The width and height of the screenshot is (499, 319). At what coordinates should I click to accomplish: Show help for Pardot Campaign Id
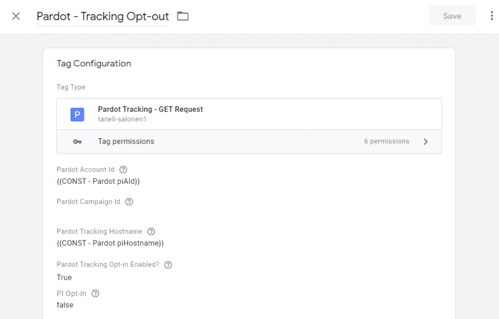tap(129, 202)
